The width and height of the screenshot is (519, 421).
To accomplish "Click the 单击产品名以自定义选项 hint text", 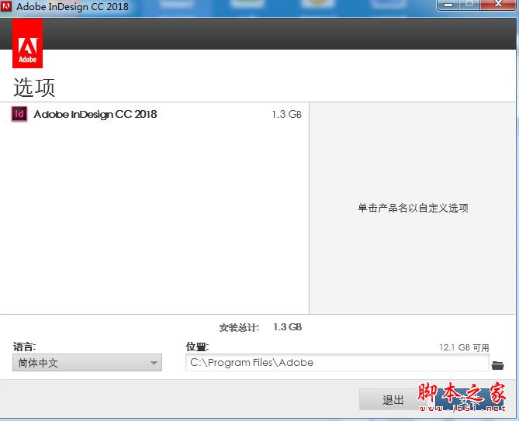I will tap(413, 208).
